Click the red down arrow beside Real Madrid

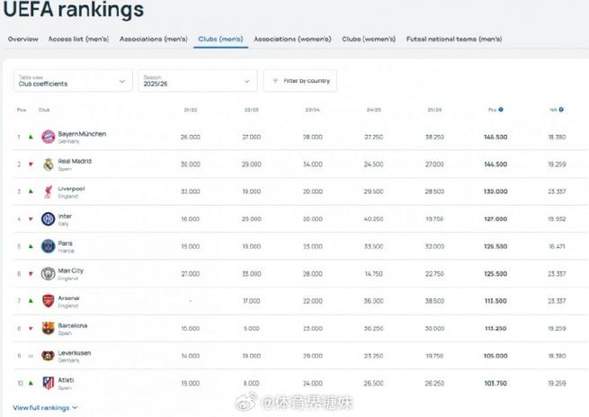pyautogui.click(x=31, y=164)
